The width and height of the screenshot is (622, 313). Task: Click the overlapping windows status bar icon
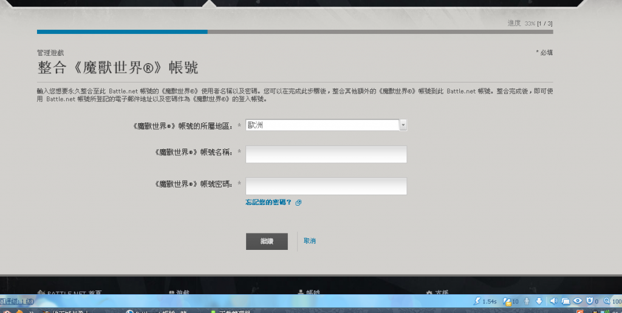566,301
